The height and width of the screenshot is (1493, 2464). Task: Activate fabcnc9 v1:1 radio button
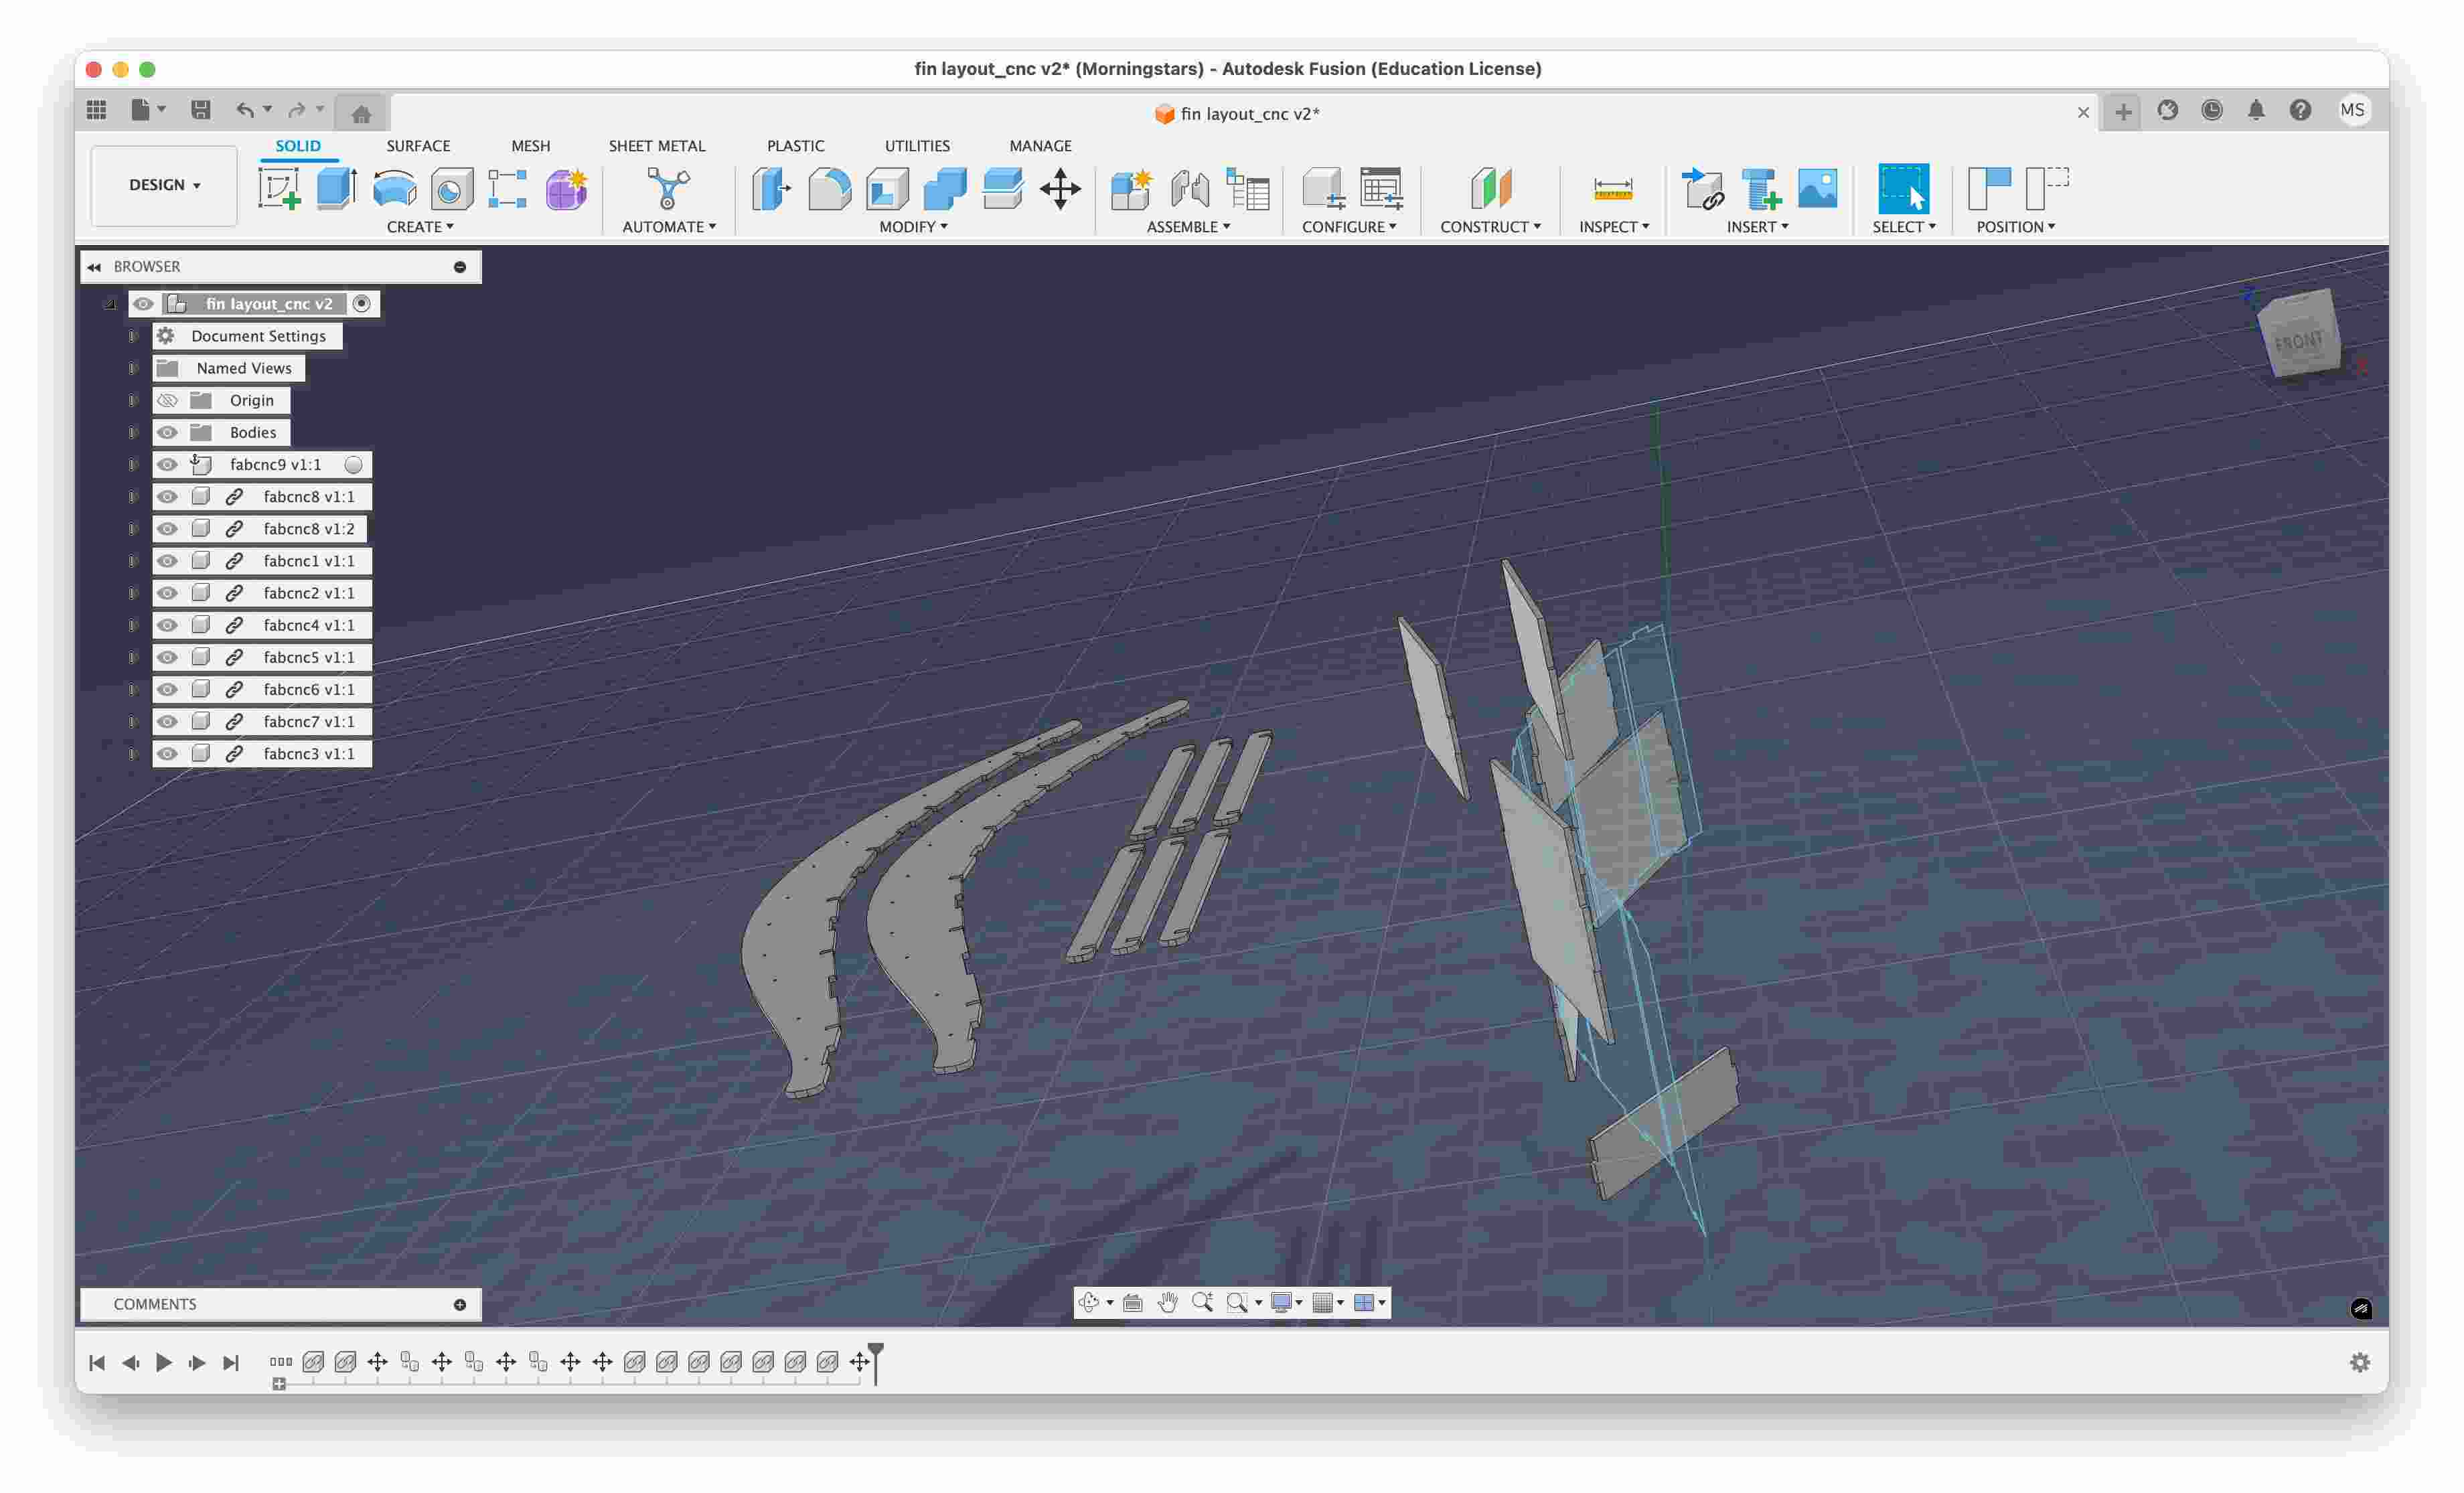click(353, 464)
